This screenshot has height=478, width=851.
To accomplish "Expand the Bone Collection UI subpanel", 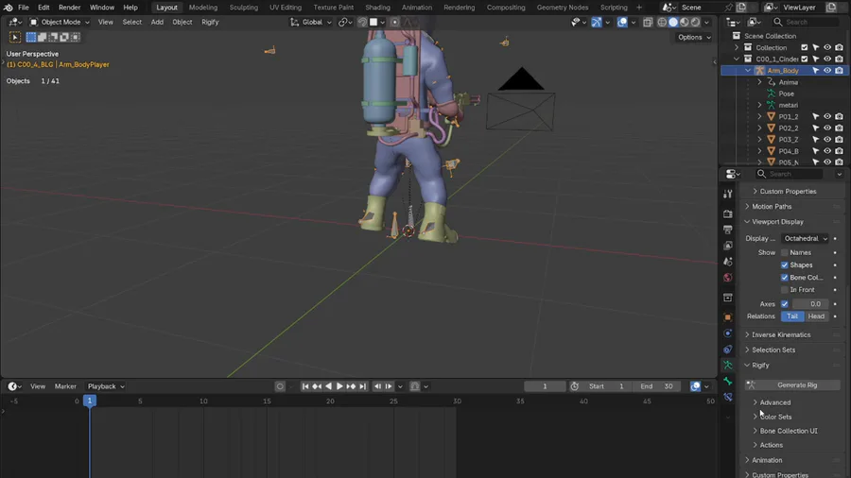I will tap(788, 431).
